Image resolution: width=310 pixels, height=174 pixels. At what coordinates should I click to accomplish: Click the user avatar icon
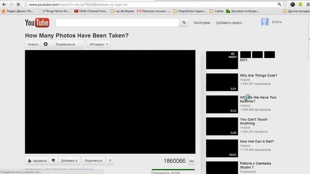265,22
